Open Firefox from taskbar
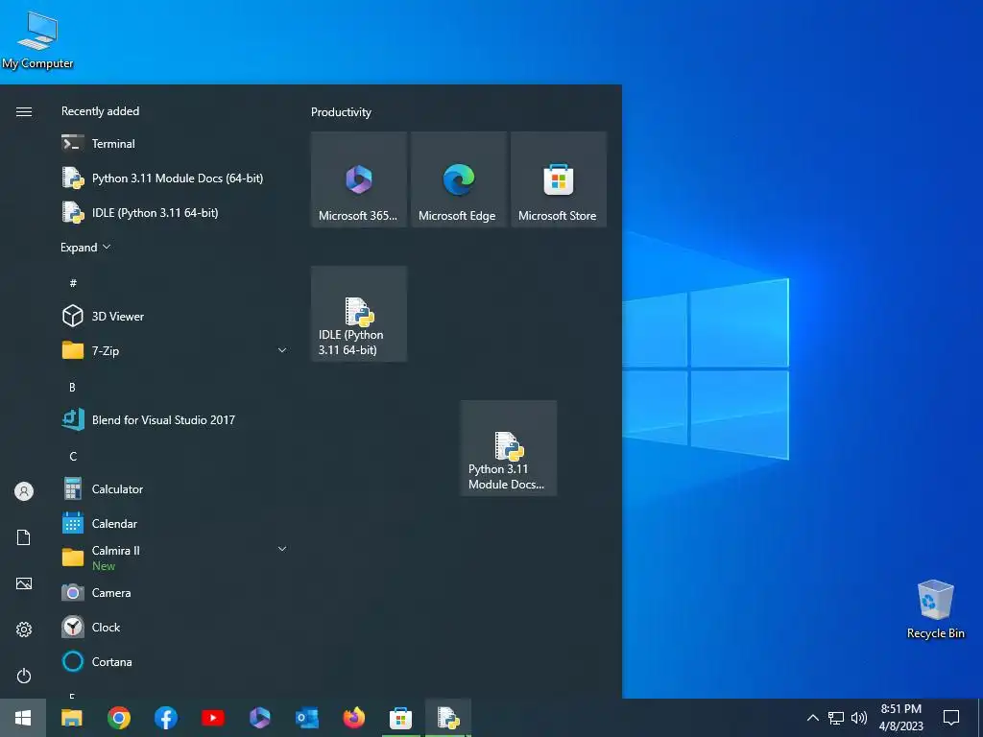983x737 pixels. coord(353,718)
